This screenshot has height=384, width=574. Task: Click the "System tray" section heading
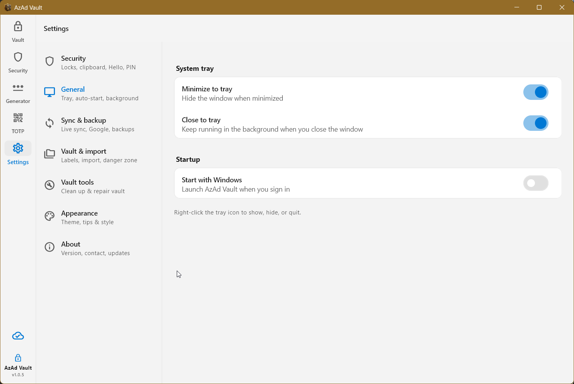coord(195,69)
